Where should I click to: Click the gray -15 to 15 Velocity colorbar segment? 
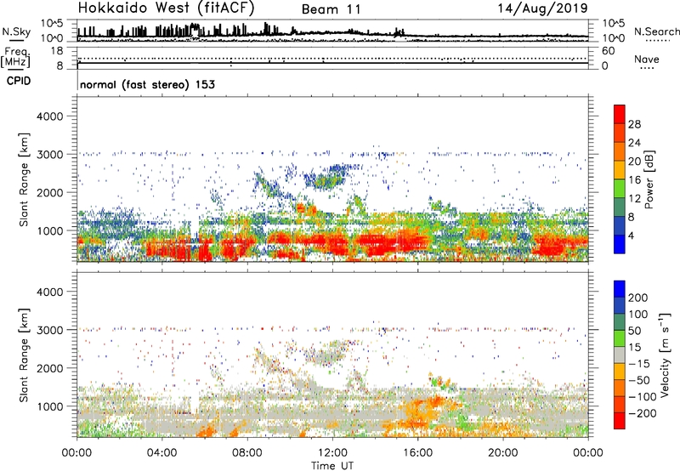620,355
